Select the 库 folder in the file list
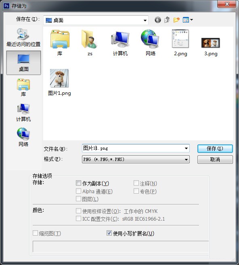The image size is (239, 265). pyautogui.click(x=60, y=43)
